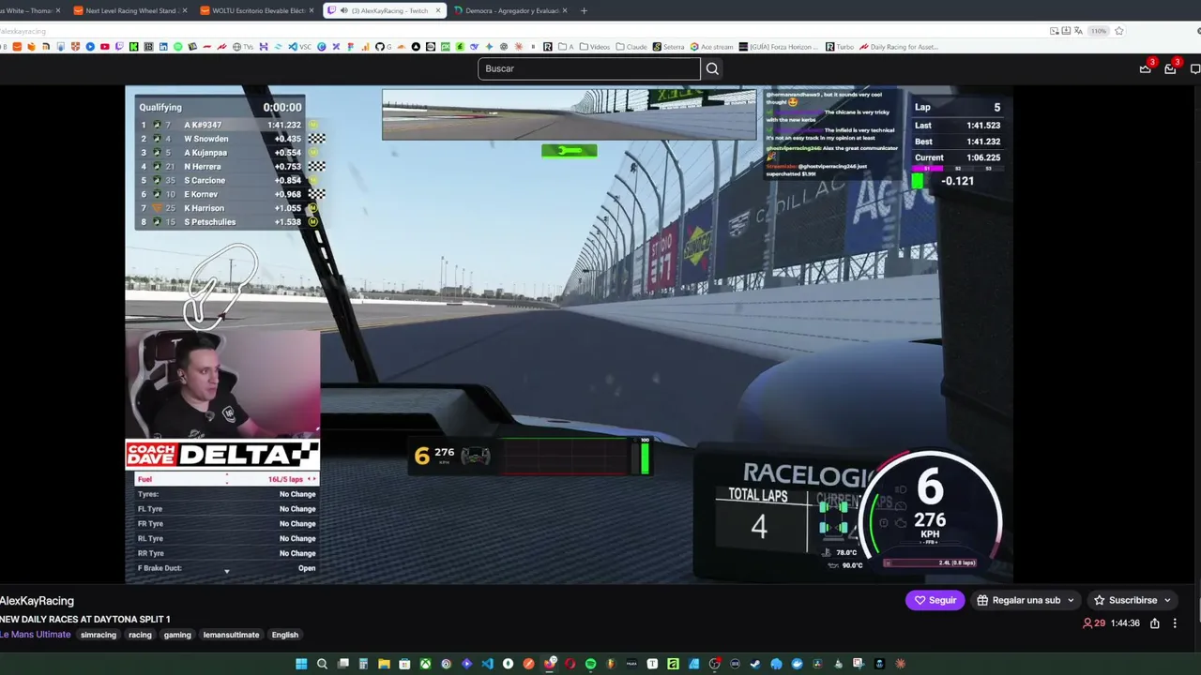Open the Daily Racing for Asset bookmark

pos(899,47)
